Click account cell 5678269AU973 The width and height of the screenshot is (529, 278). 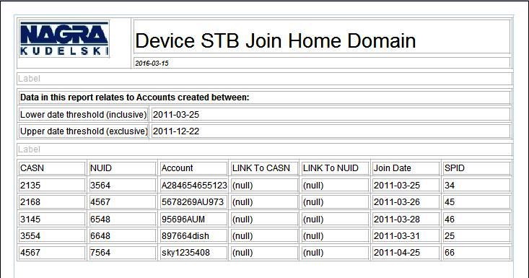(192, 202)
